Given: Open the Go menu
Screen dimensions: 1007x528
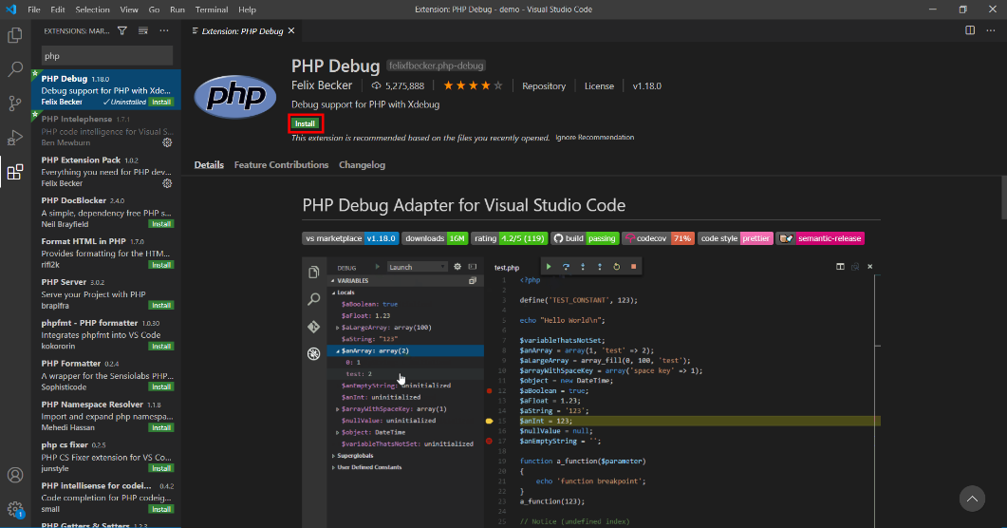Looking at the screenshot, I should (154, 9).
